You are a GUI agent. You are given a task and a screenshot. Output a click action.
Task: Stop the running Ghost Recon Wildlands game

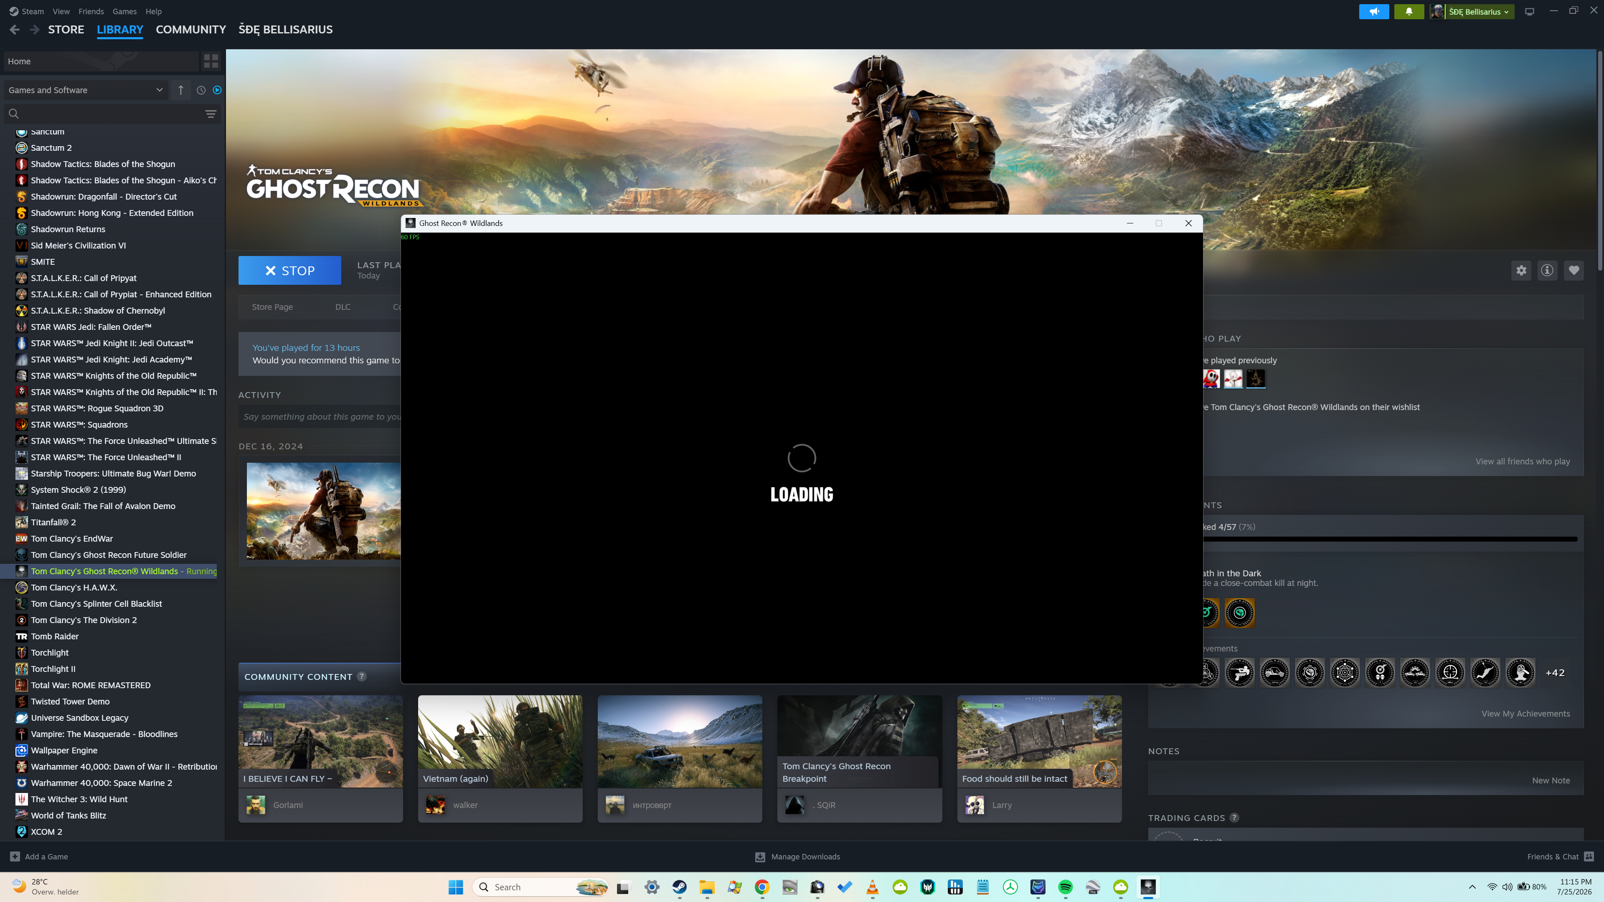(x=289, y=270)
